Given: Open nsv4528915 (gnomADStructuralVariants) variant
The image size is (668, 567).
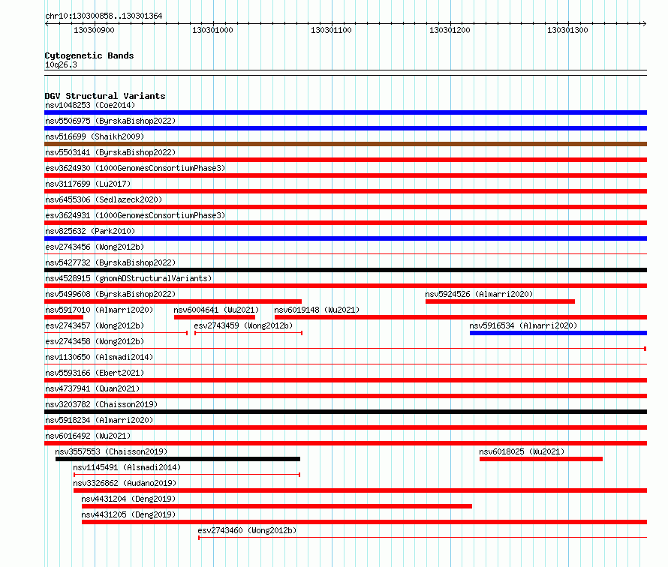Looking at the screenshot, I should click(x=128, y=278).
